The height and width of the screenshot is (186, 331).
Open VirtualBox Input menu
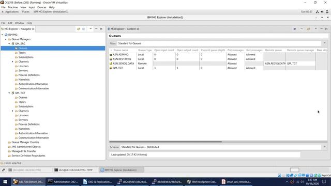[32, 7]
